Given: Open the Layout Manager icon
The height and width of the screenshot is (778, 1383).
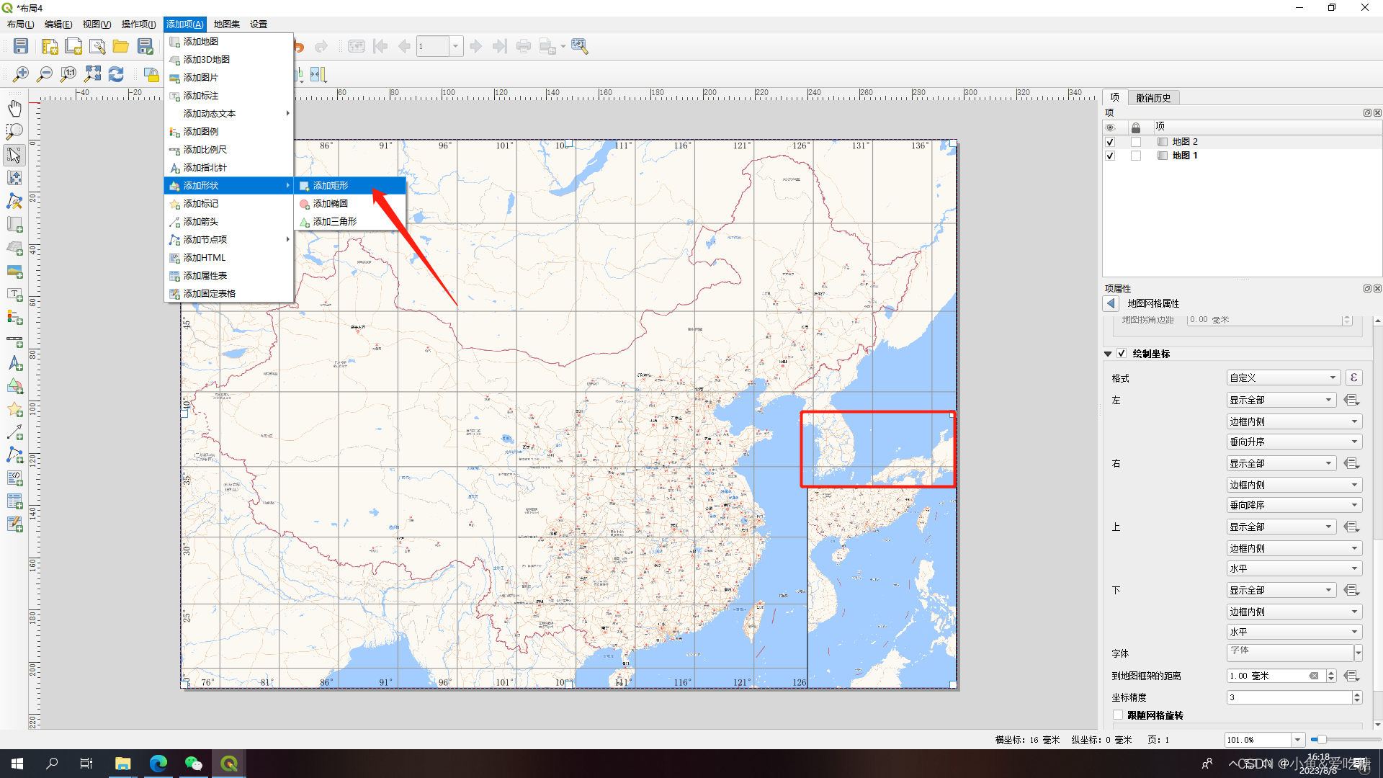Looking at the screenshot, I should (97, 47).
